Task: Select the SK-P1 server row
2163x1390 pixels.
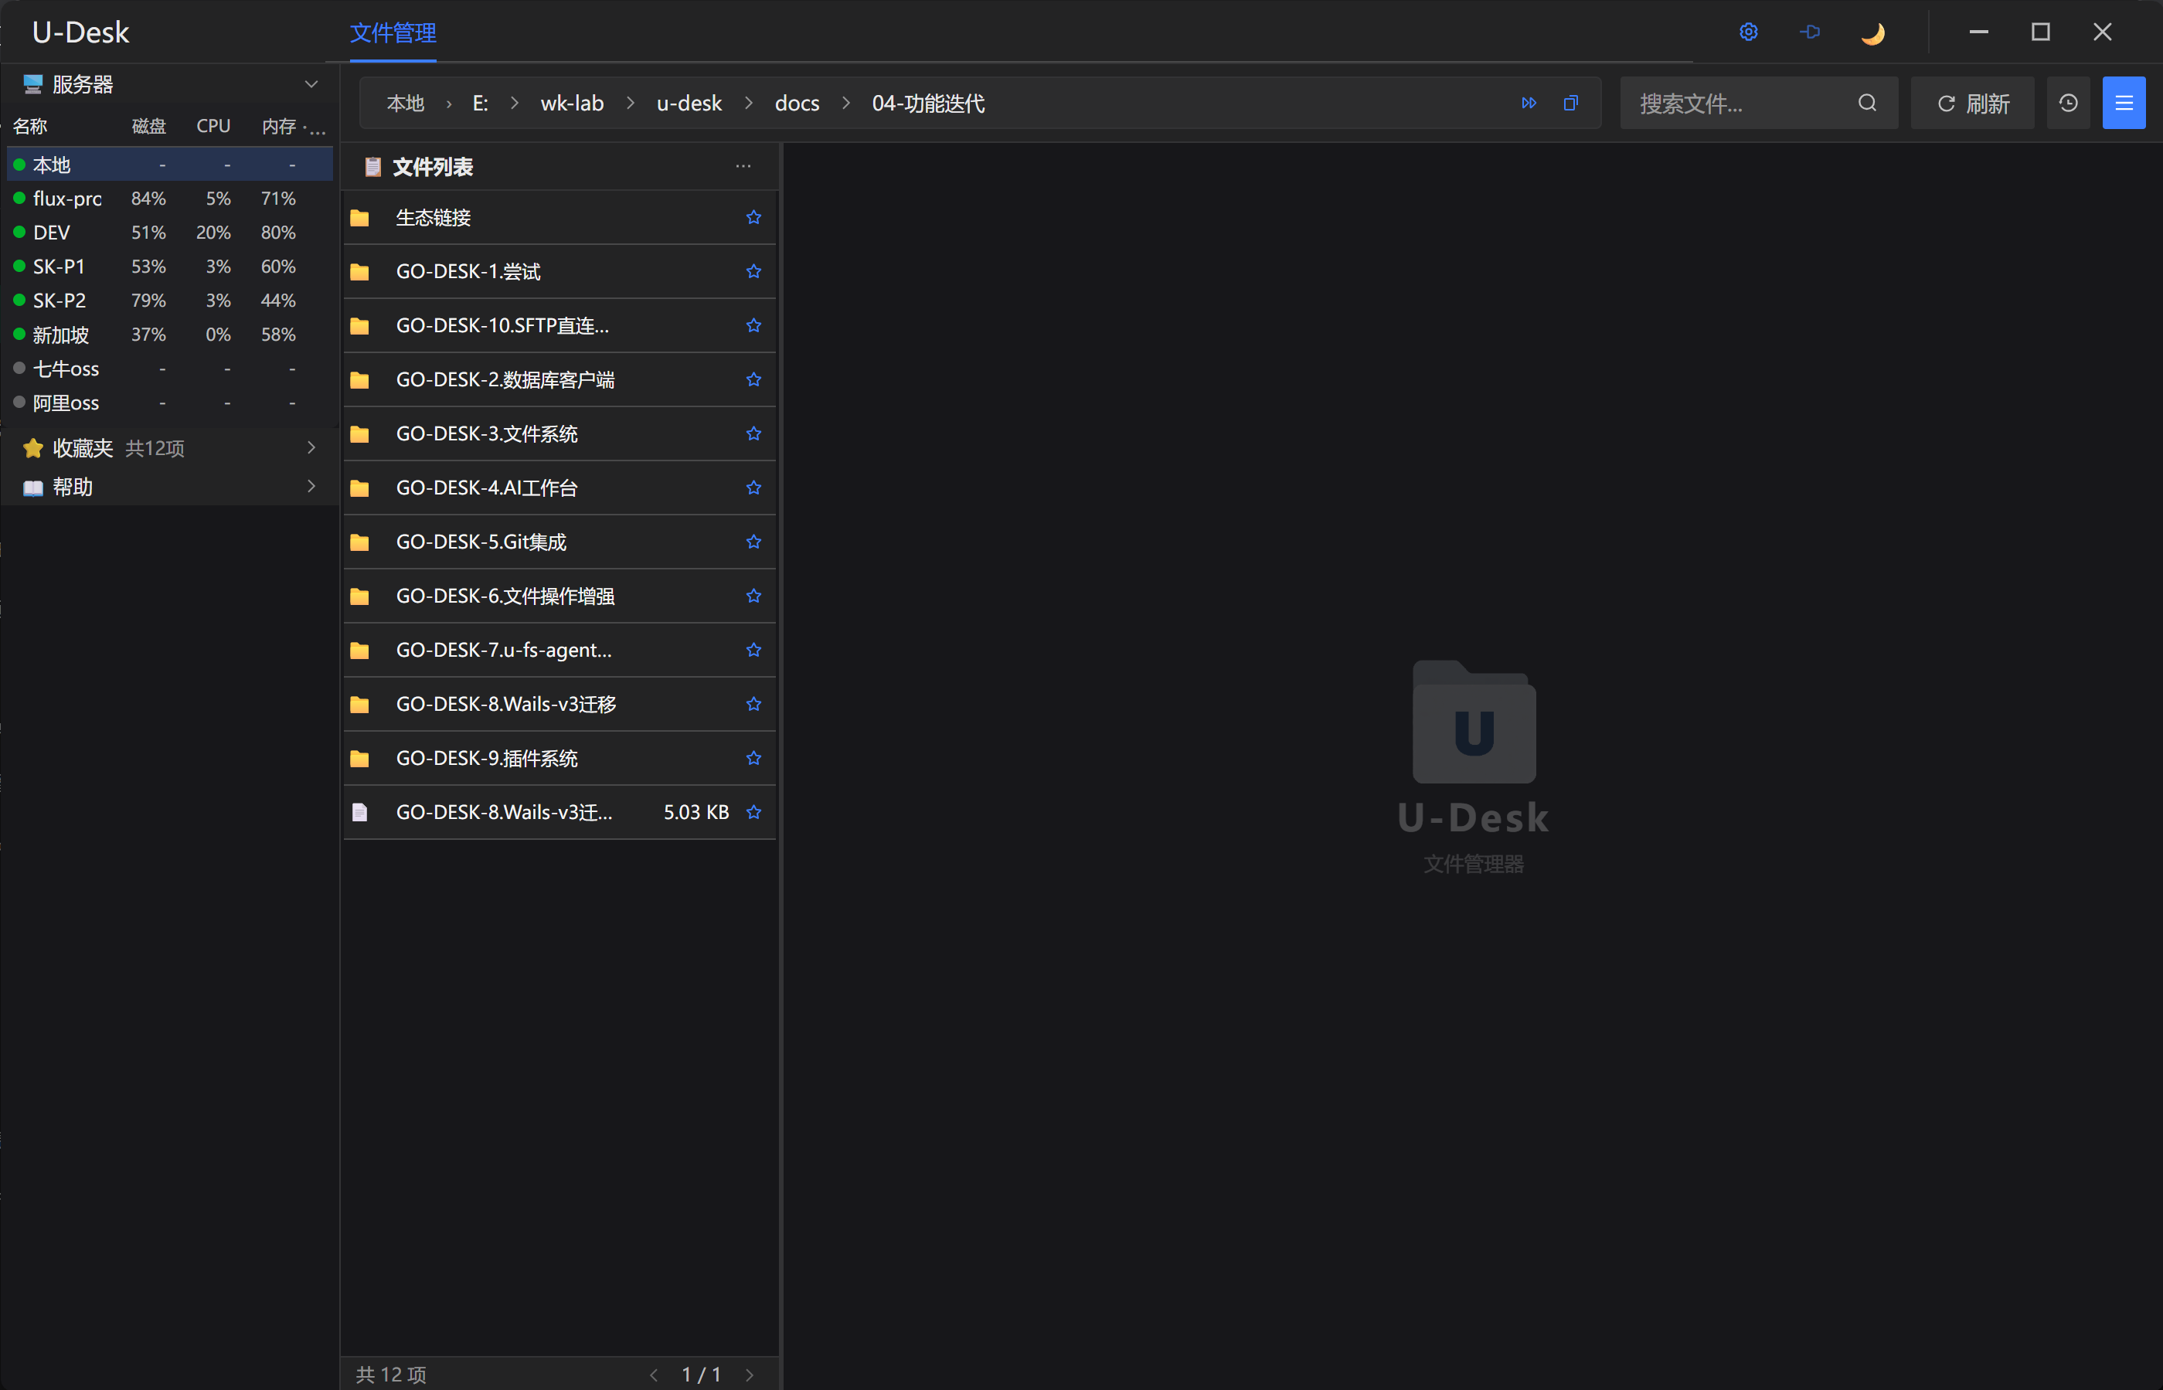Action: (170, 267)
